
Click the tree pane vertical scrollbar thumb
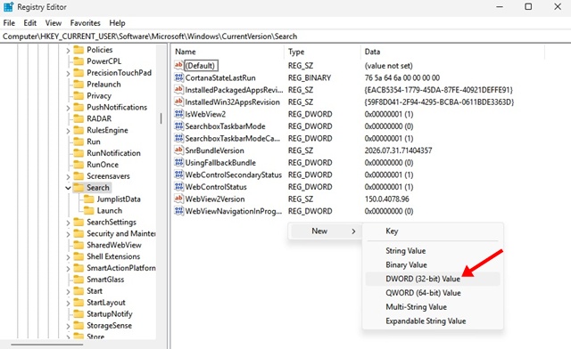[161, 118]
